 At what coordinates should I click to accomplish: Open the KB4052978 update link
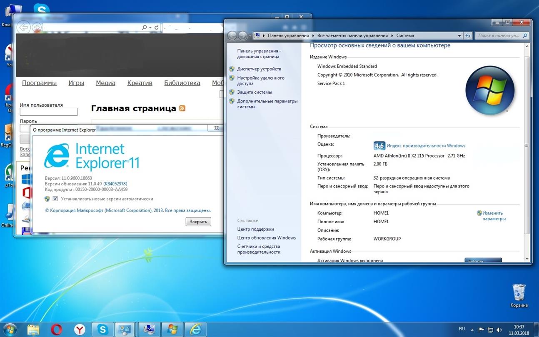click(115, 184)
